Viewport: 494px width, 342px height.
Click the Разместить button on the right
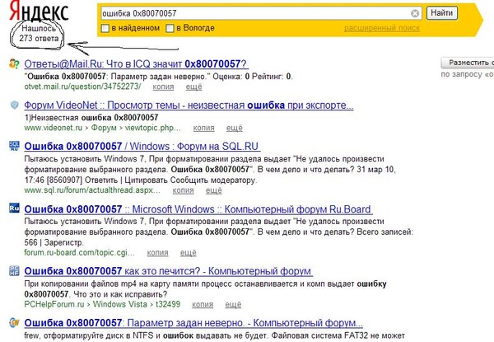click(x=468, y=63)
